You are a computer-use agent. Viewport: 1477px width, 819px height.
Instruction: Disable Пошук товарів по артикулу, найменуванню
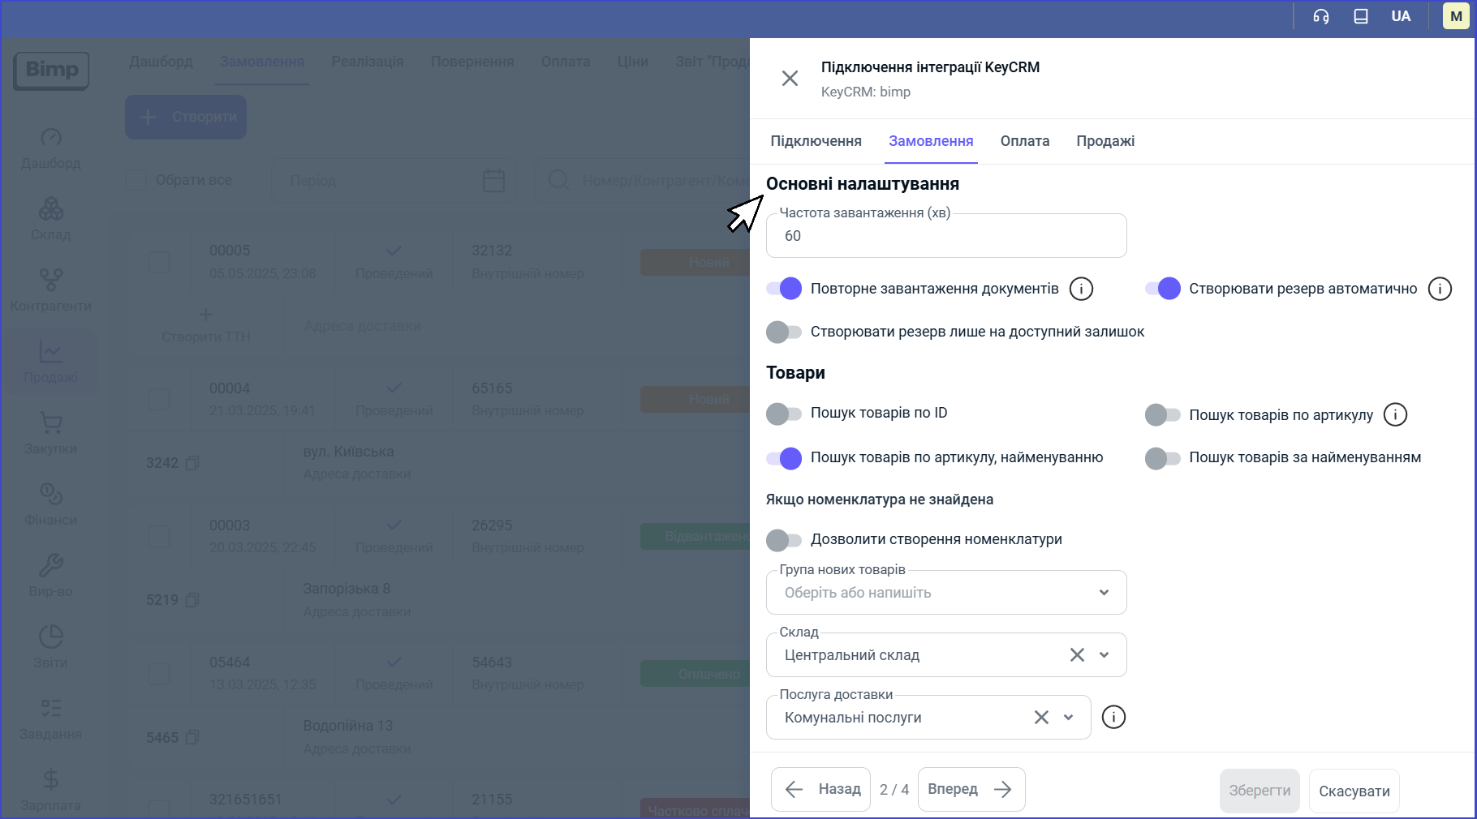[x=784, y=458]
